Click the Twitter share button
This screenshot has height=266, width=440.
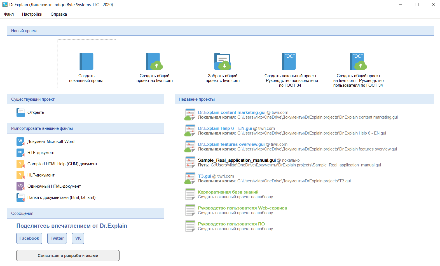(x=57, y=238)
